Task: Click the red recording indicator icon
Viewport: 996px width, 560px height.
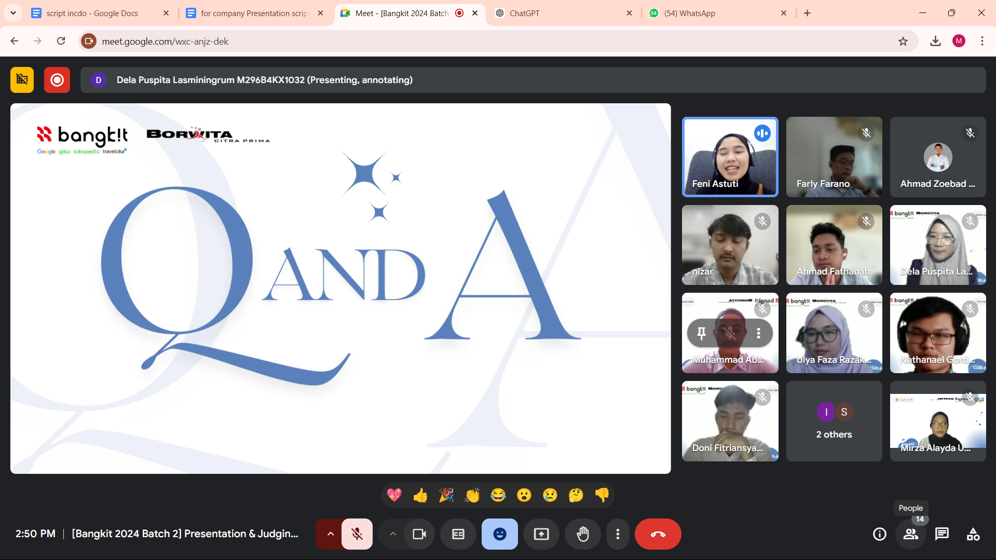Action: [x=57, y=80]
